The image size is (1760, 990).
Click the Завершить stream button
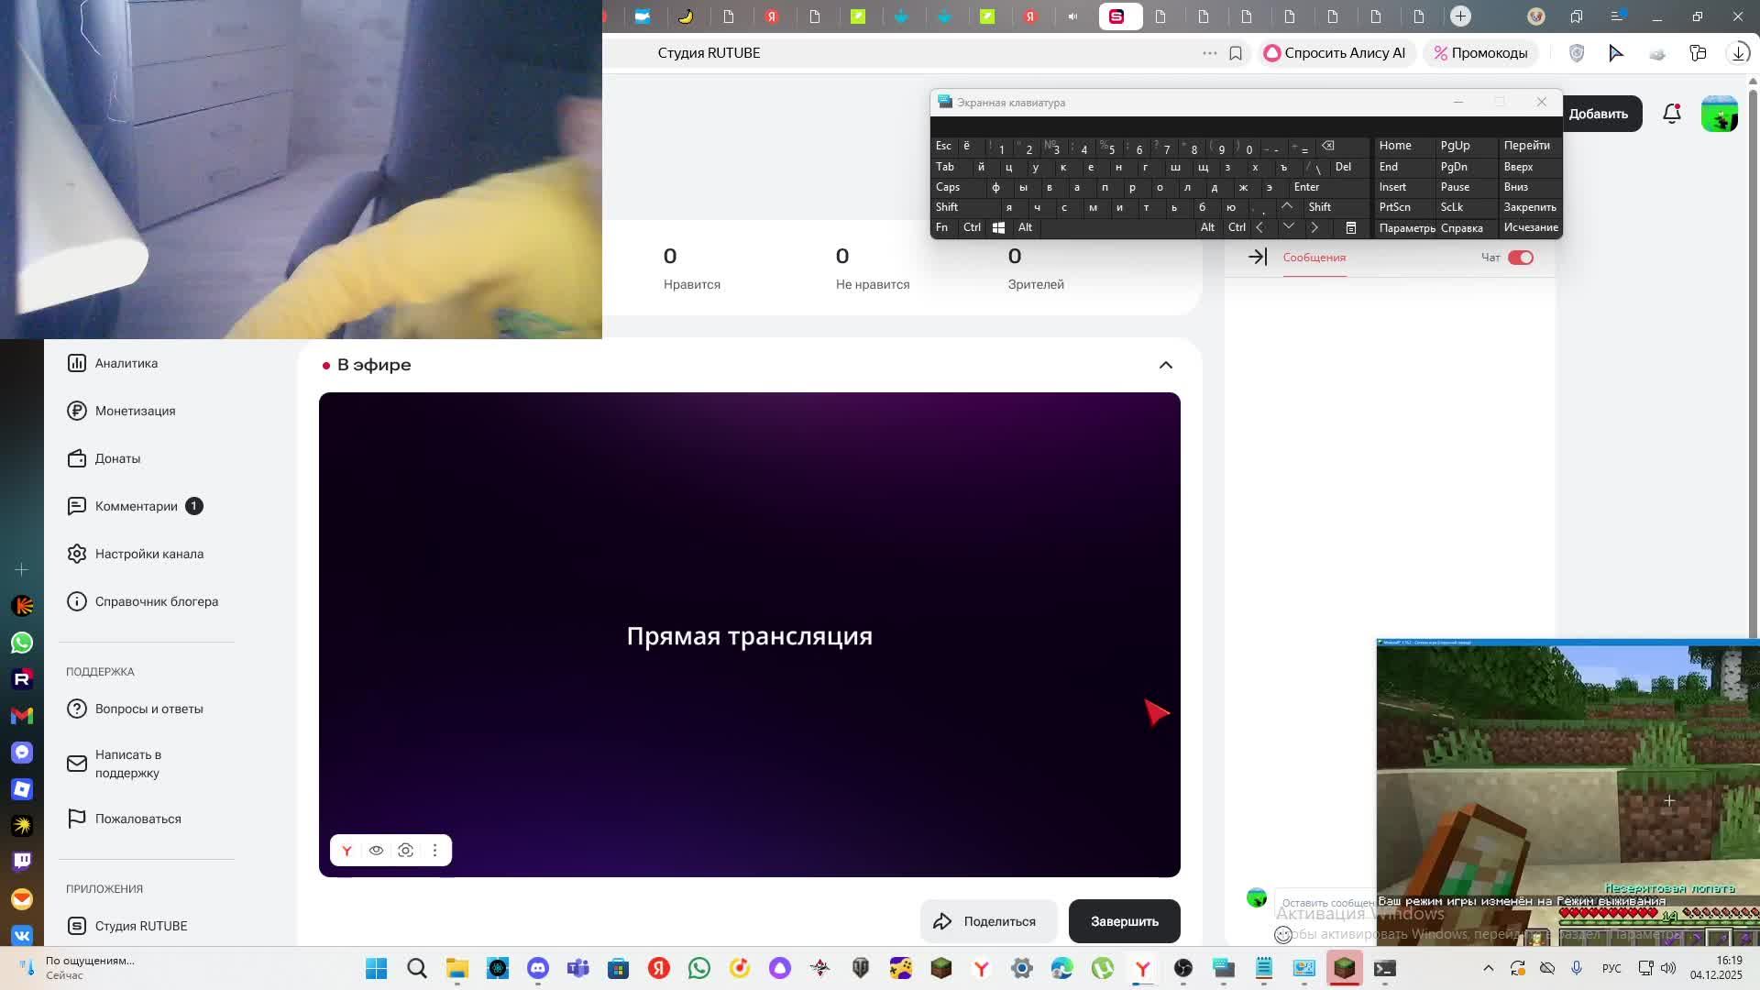pyautogui.click(x=1124, y=921)
